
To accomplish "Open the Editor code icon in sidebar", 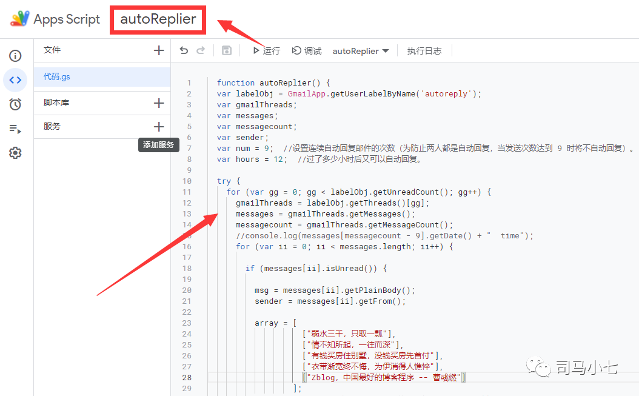I will click(x=15, y=80).
